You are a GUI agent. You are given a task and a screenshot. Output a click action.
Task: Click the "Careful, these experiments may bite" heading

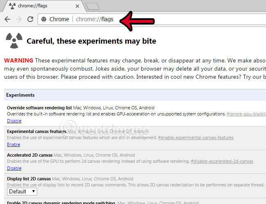pyautogui.click(x=91, y=41)
